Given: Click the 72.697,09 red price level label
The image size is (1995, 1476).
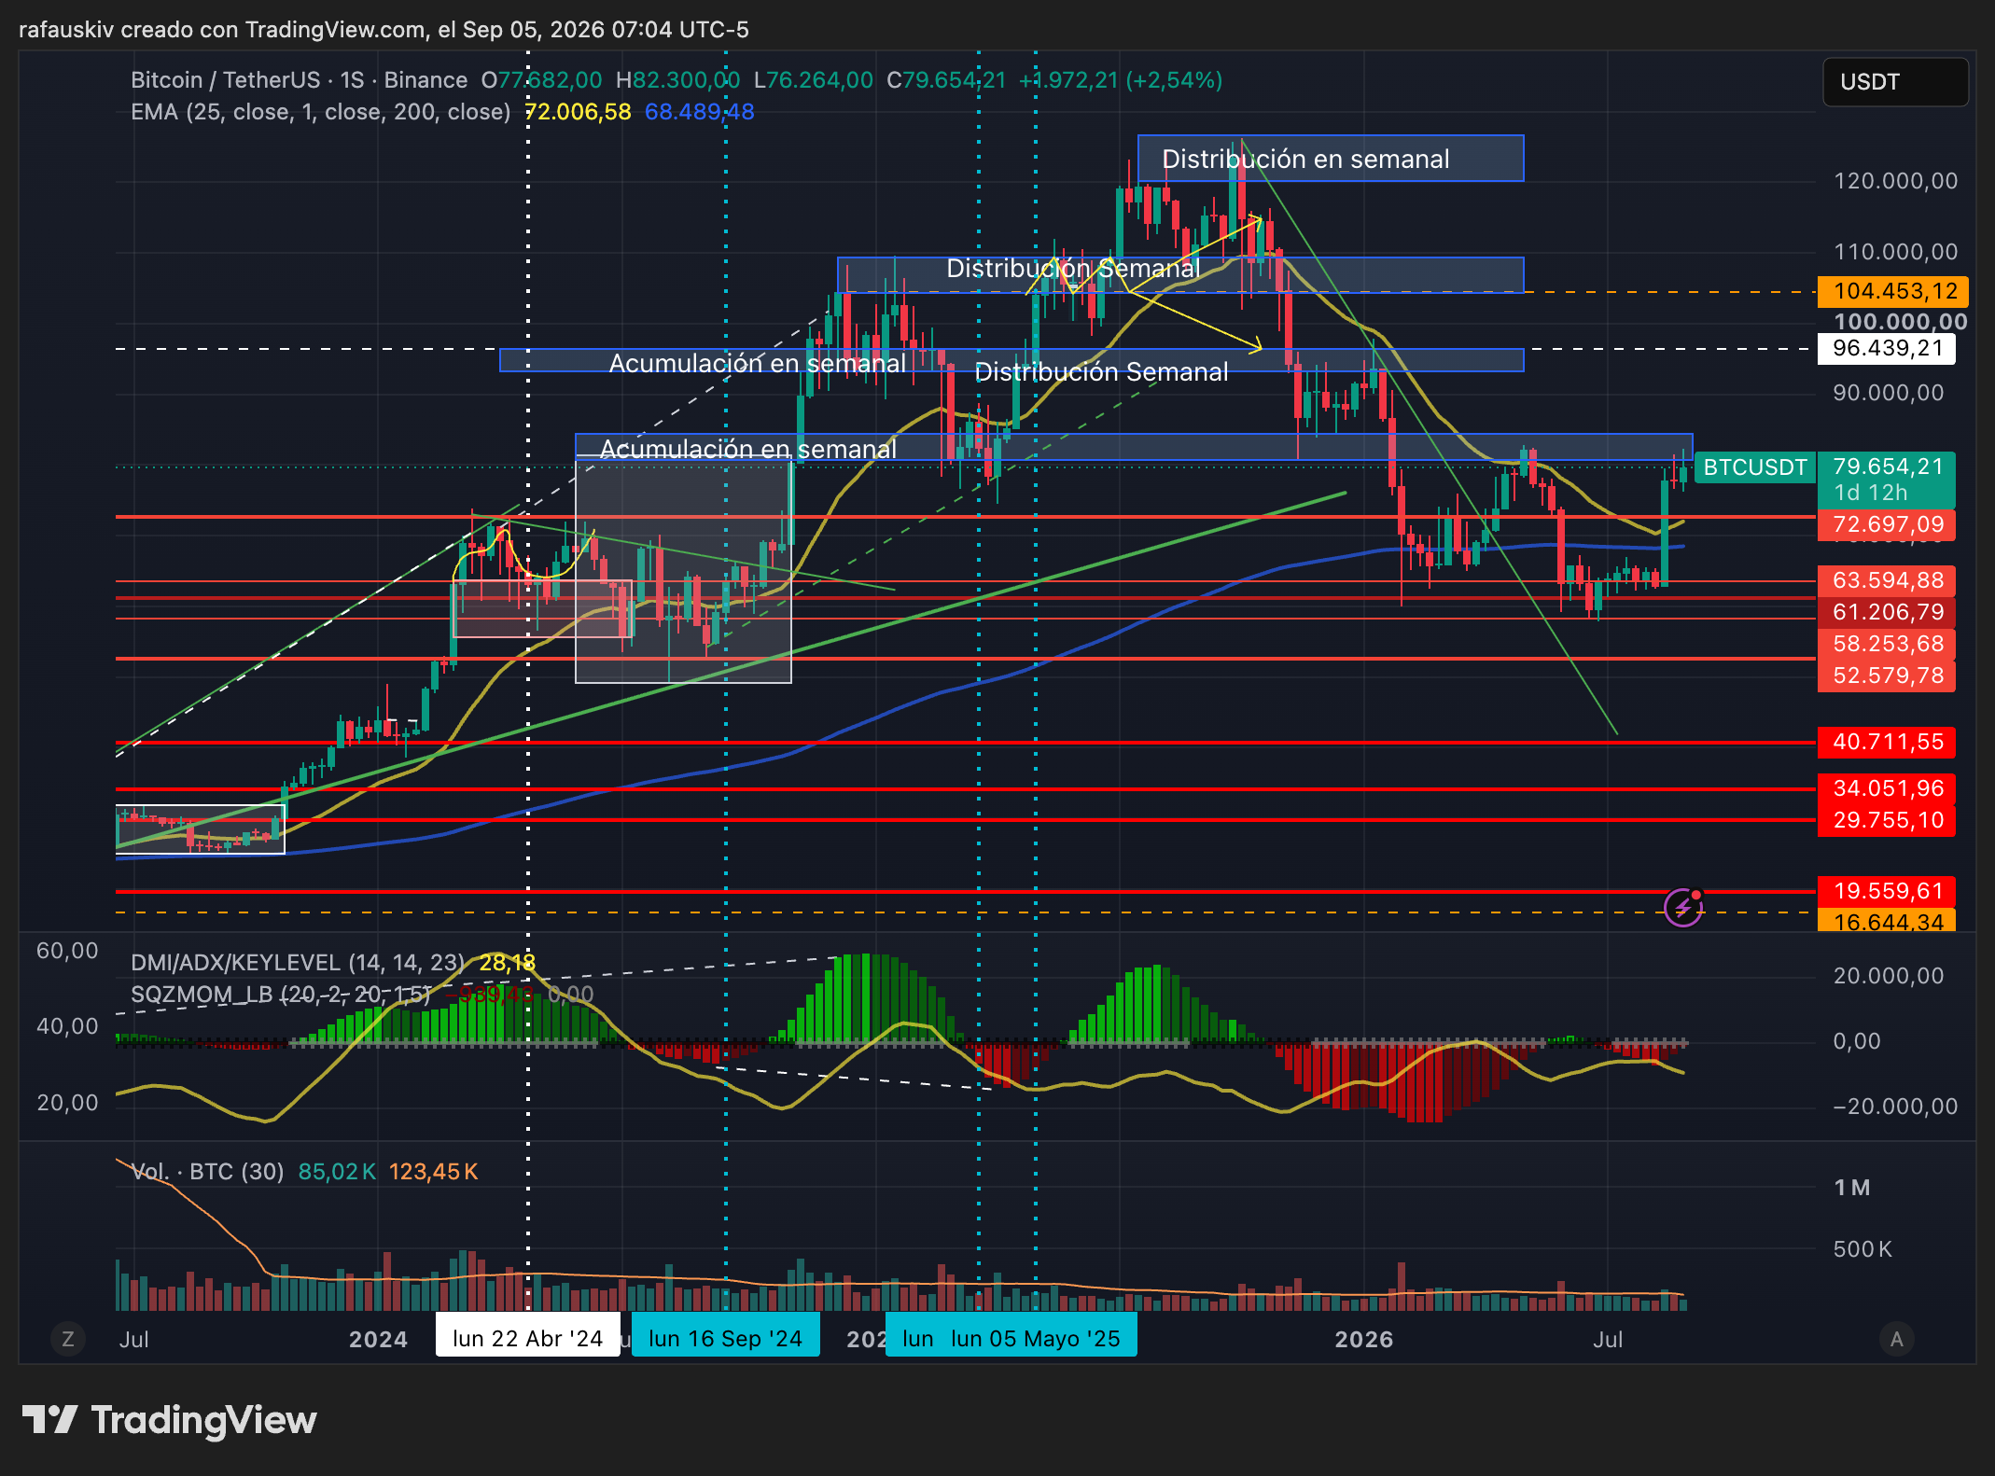Looking at the screenshot, I should (1887, 524).
